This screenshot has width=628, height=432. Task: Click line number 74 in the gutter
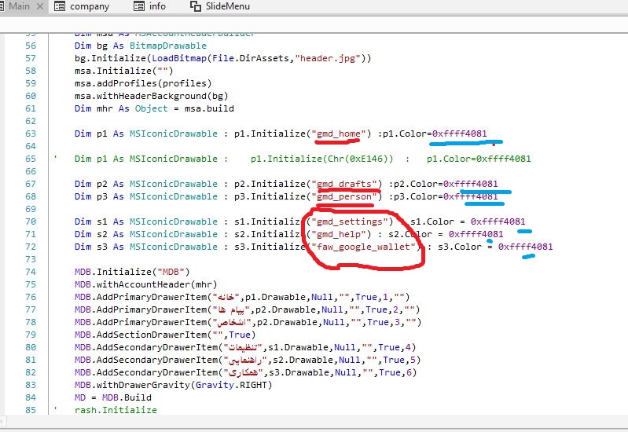31,271
